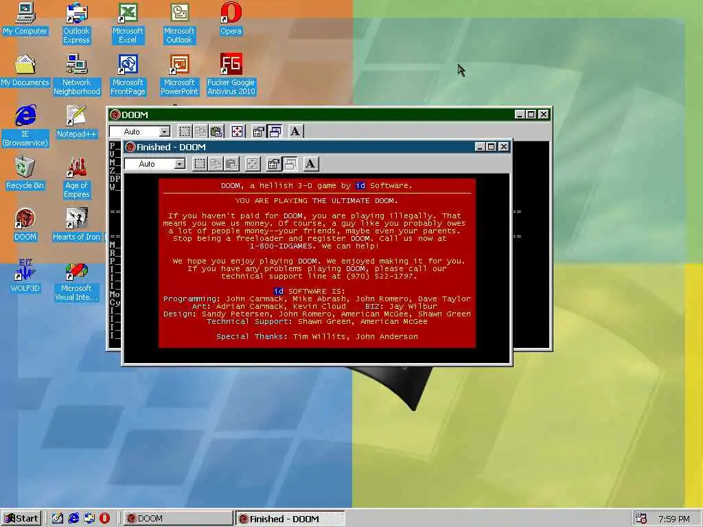Screen dimensions: 703x527
Task: Expand Auto font dropdown in Finished - DOOM window
Action: tap(180, 164)
